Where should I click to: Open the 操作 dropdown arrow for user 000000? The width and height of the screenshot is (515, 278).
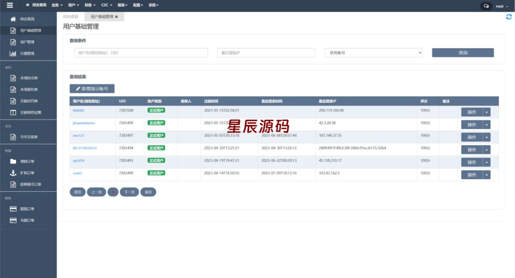(486, 112)
